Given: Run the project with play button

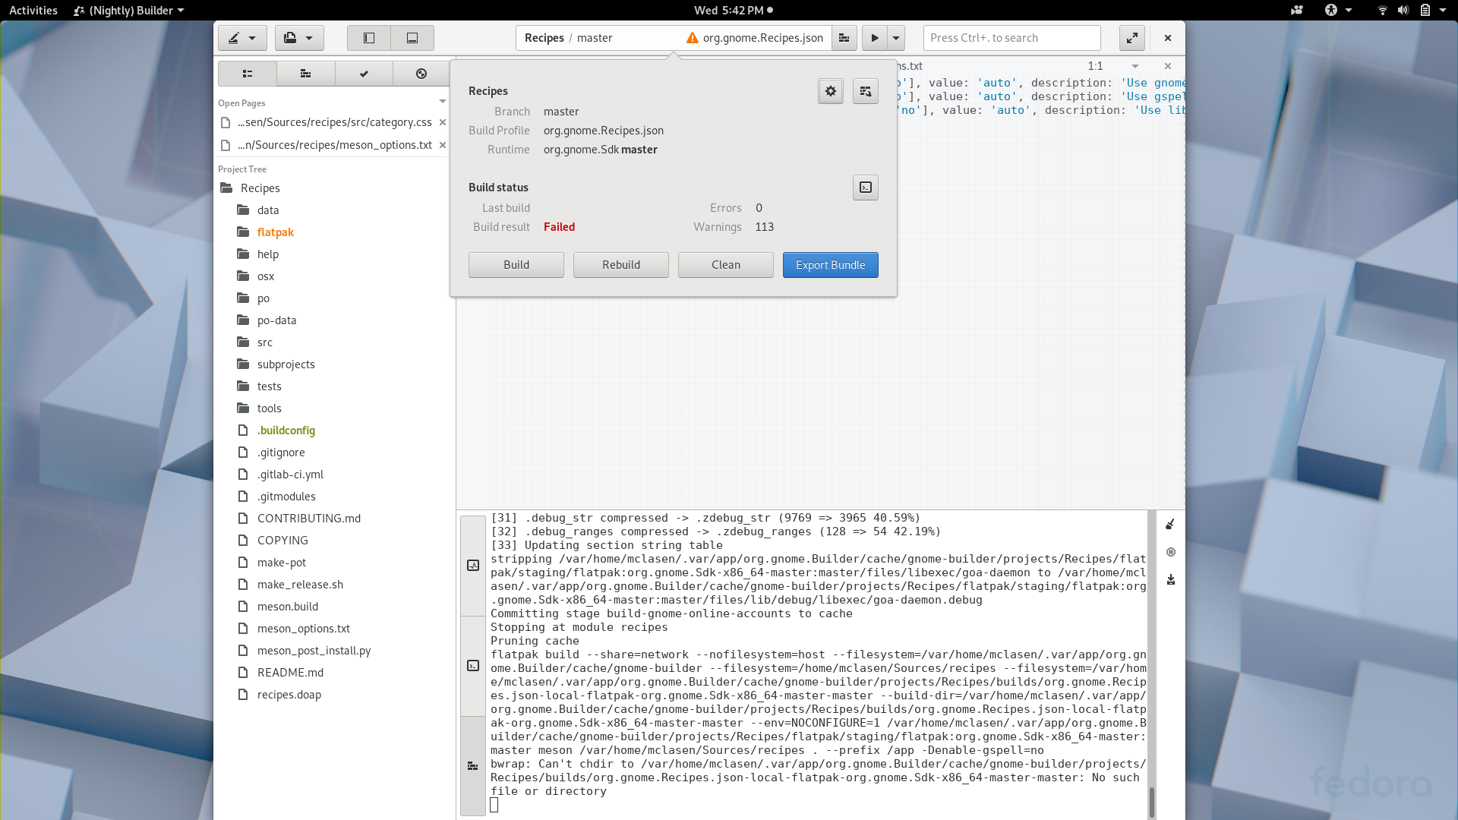Looking at the screenshot, I should click(x=874, y=38).
